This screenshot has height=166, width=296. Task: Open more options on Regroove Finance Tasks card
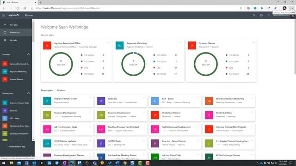coord(90,98)
